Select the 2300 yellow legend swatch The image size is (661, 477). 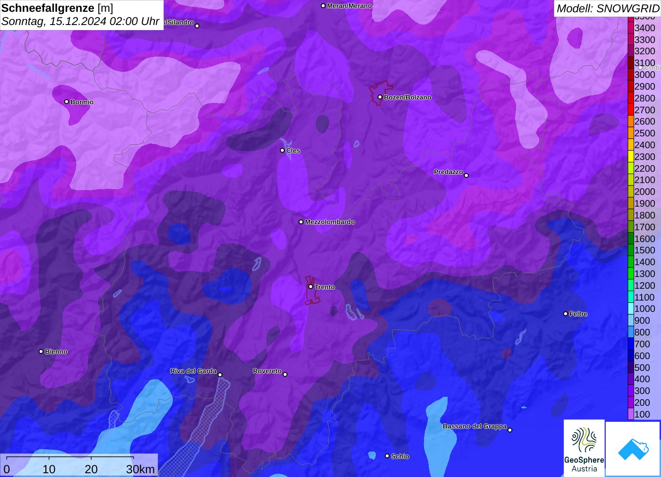coord(631,157)
